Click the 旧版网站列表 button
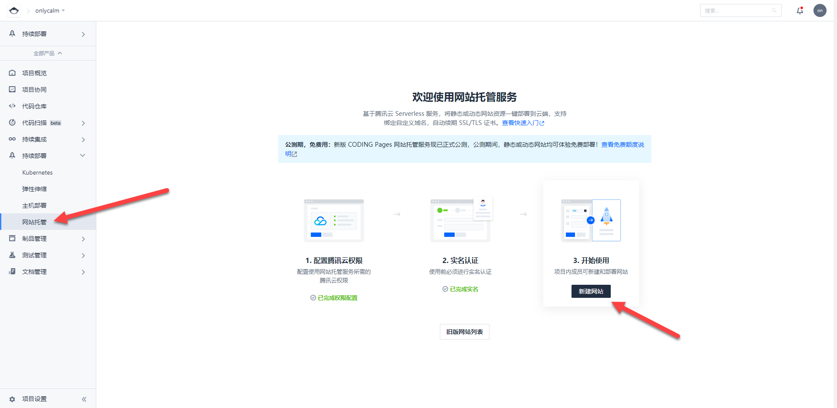This screenshot has width=837, height=408. click(x=464, y=332)
